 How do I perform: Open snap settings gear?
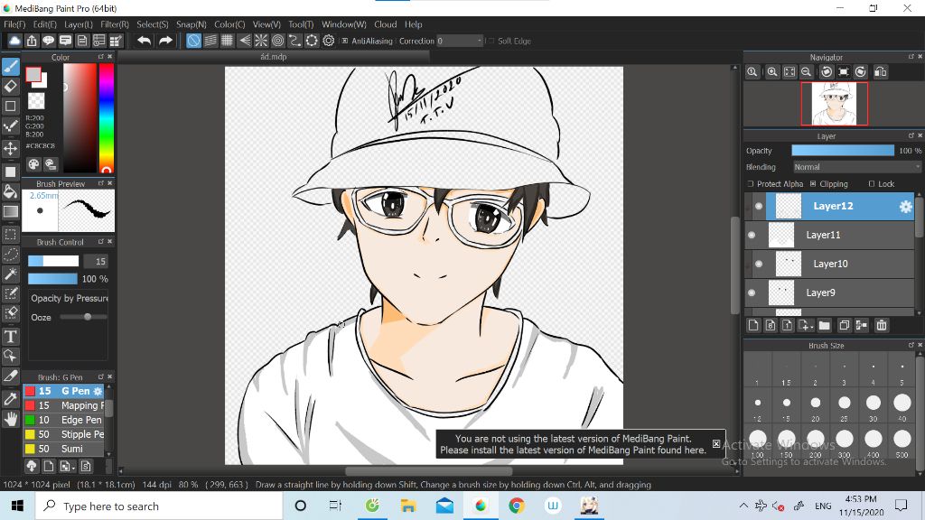click(329, 41)
